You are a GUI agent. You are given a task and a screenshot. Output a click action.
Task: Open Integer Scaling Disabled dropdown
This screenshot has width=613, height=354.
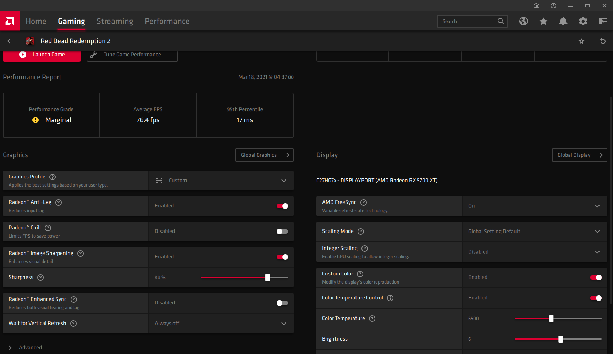(x=535, y=252)
